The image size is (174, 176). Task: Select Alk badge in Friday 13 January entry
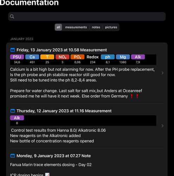[x=138, y=57]
